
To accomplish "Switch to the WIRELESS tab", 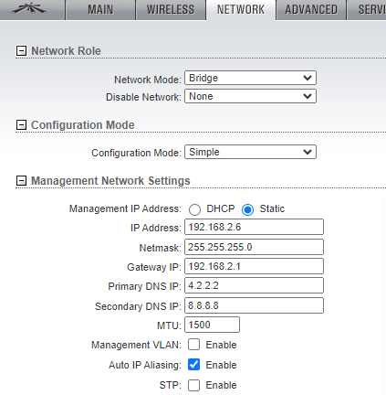I will tap(171, 10).
